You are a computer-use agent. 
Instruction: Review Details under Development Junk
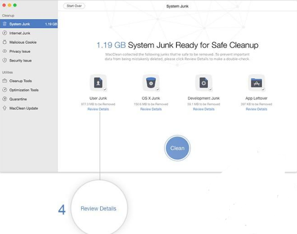coord(204,109)
